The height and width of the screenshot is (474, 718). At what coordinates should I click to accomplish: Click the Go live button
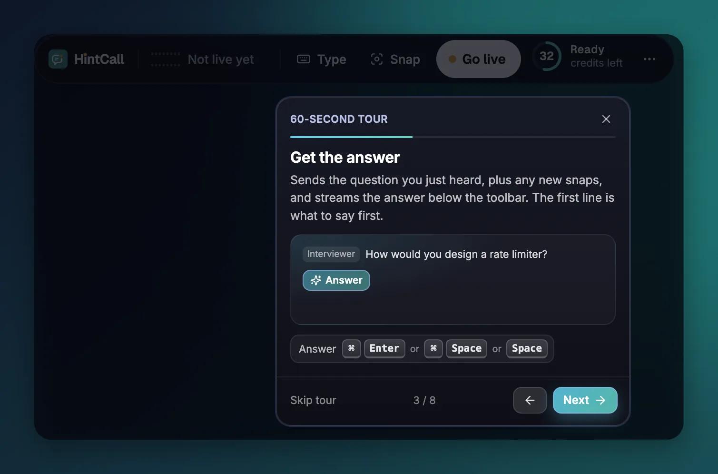[x=479, y=59]
